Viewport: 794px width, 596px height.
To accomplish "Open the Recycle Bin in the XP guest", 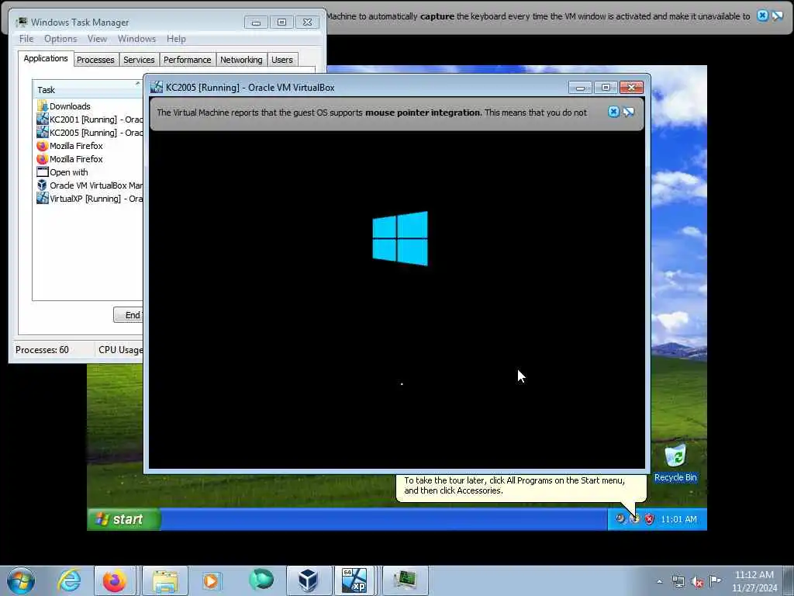I will pos(675,463).
